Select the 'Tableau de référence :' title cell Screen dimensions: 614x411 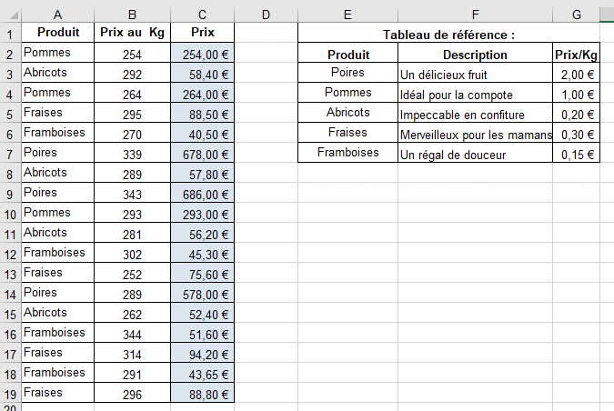pyautogui.click(x=448, y=35)
